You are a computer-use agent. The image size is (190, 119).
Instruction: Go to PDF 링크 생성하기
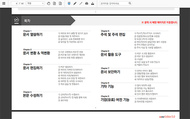tap(144, 56)
